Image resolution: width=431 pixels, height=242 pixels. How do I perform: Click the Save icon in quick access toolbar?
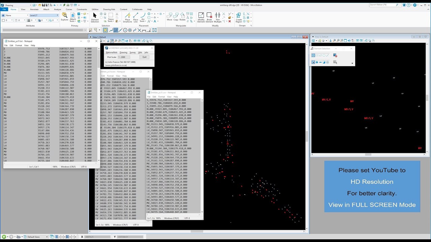click(44, 5)
